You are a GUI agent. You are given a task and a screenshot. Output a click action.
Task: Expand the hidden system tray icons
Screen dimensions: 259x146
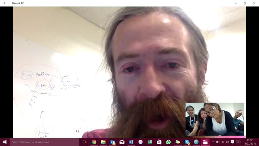point(213,142)
